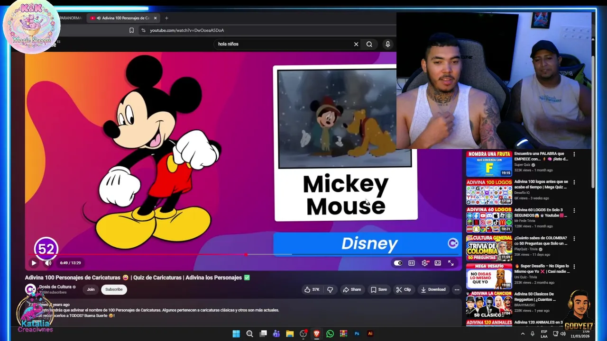Open the Share dialog
The height and width of the screenshot is (341, 607).
(x=352, y=289)
